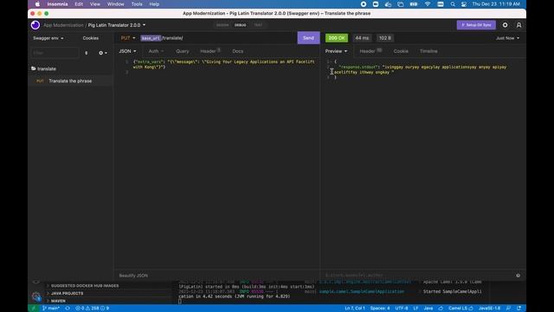The width and height of the screenshot is (554, 312).
Task: Open errors and warnings in status bar
Action: [x=93, y=309]
